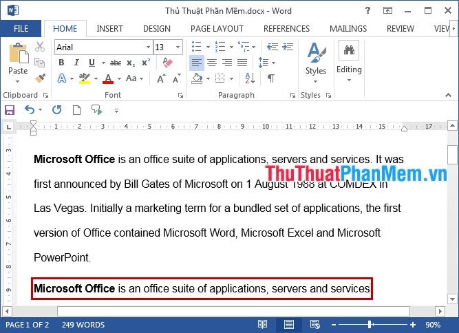The height and width of the screenshot is (333, 459).
Task: Click the 249 WORDS count in status bar
Action: (83, 325)
